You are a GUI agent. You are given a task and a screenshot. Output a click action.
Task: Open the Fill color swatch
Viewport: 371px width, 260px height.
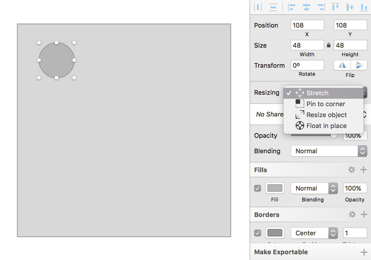[x=275, y=188]
